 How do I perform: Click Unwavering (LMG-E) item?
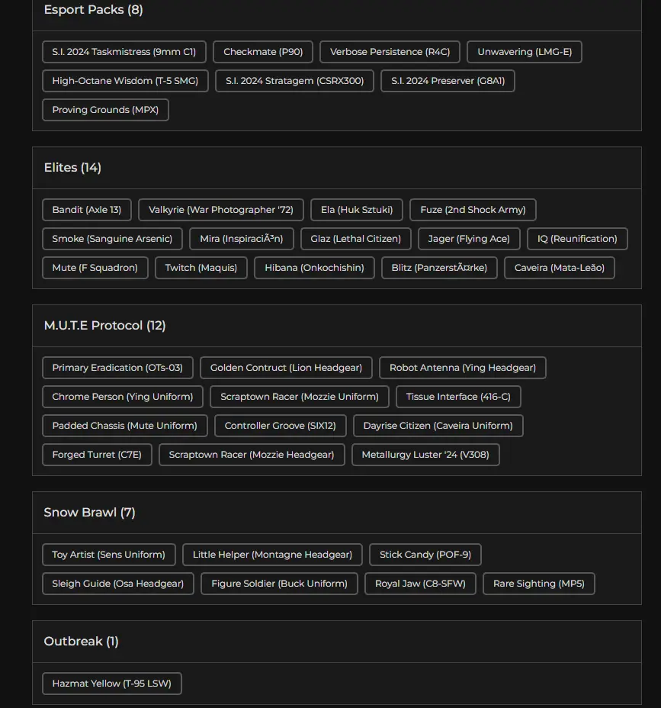pos(524,52)
